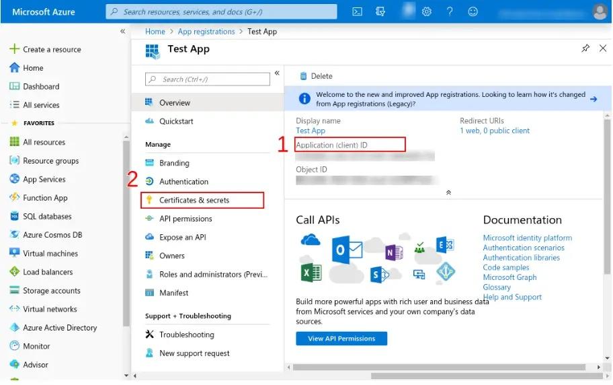This screenshot has height=385, width=613.
Task: Open the help question mark icon
Action: pos(450,11)
